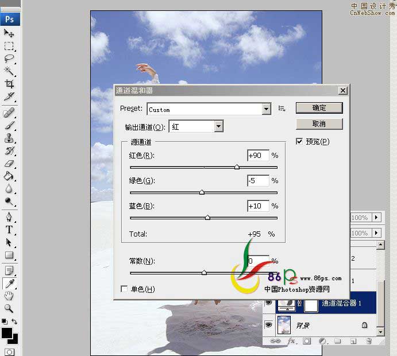Click the Blue percentage input field

click(258, 206)
